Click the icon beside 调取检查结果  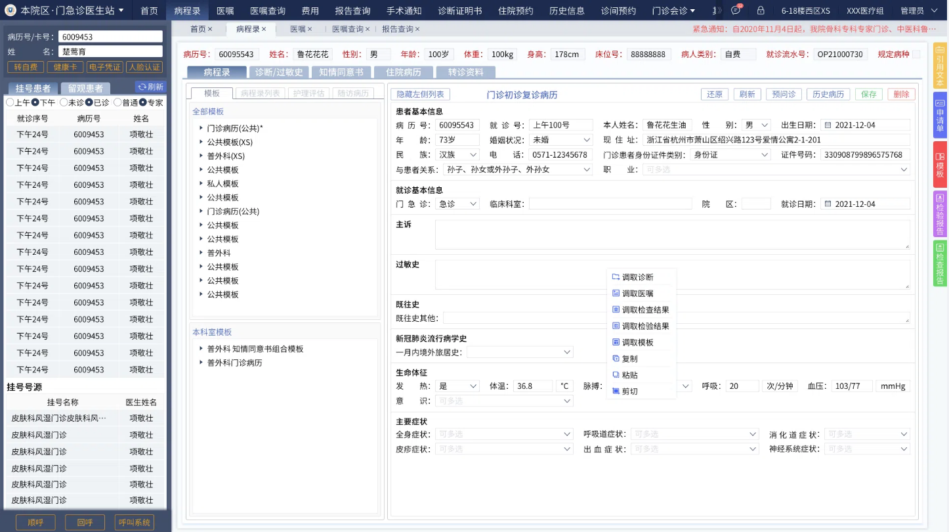click(616, 309)
